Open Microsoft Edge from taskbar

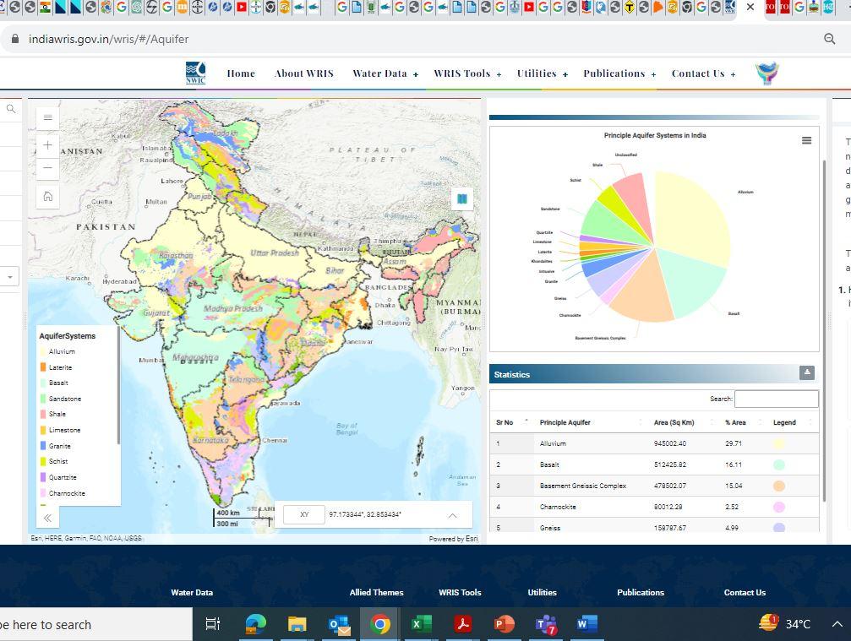[255, 624]
